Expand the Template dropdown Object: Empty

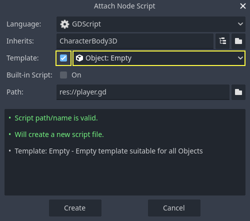159,58
